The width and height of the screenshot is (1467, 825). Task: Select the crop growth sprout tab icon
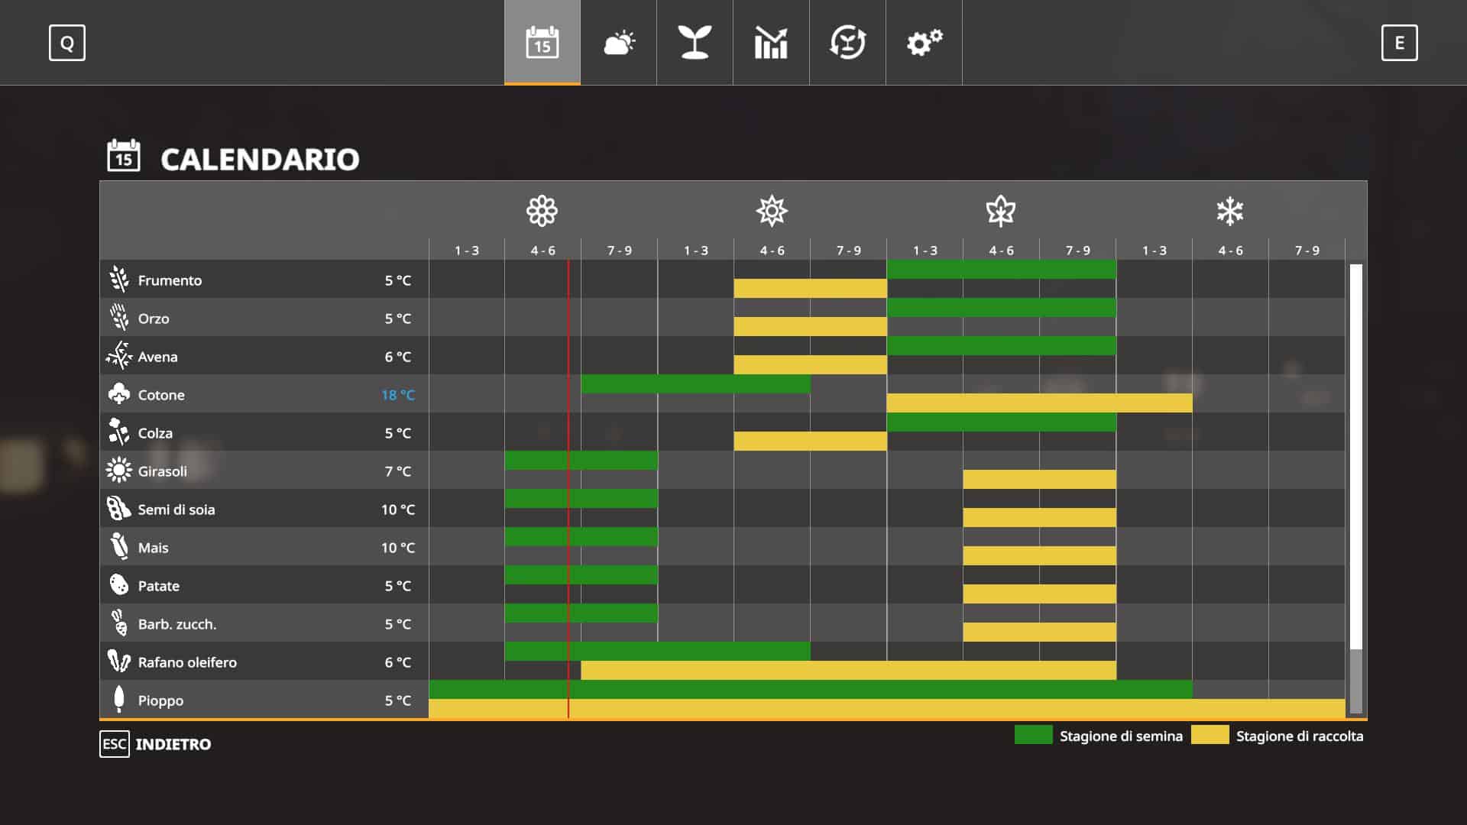[x=695, y=43]
